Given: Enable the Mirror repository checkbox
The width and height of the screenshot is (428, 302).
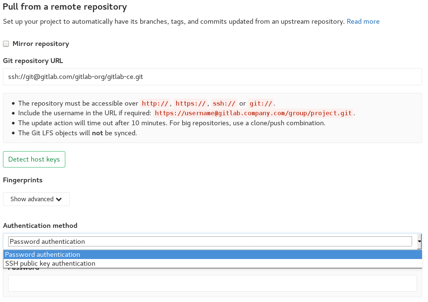Looking at the screenshot, I should coord(6,43).
